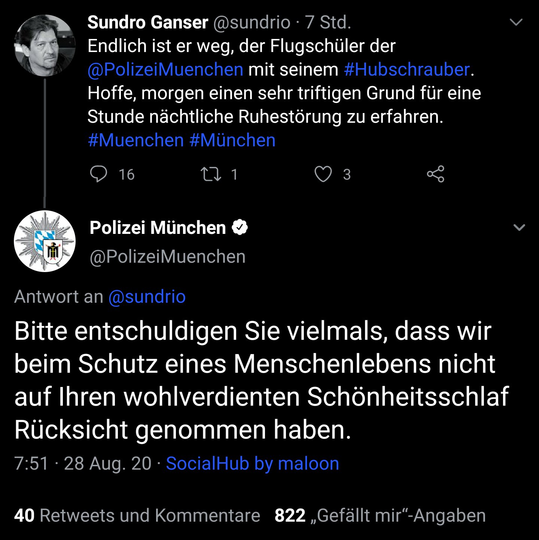This screenshot has width=539, height=540.
Task: Click the verified badge next to Polizei München
Action: click(240, 228)
